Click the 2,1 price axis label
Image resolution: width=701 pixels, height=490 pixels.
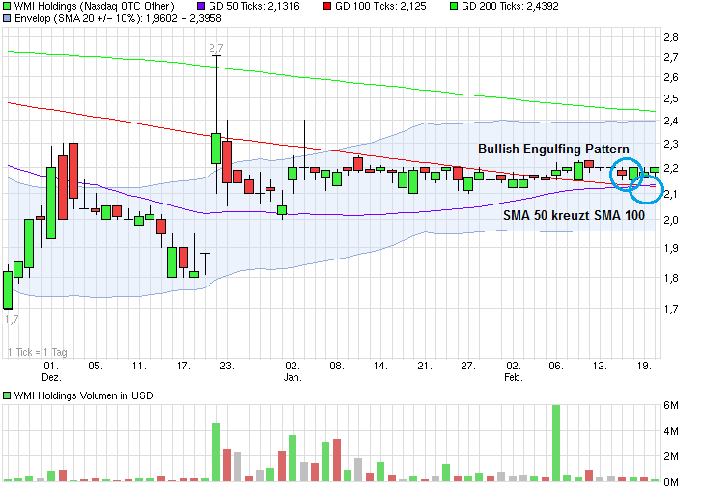pyautogui.click(x=671, y=194)
